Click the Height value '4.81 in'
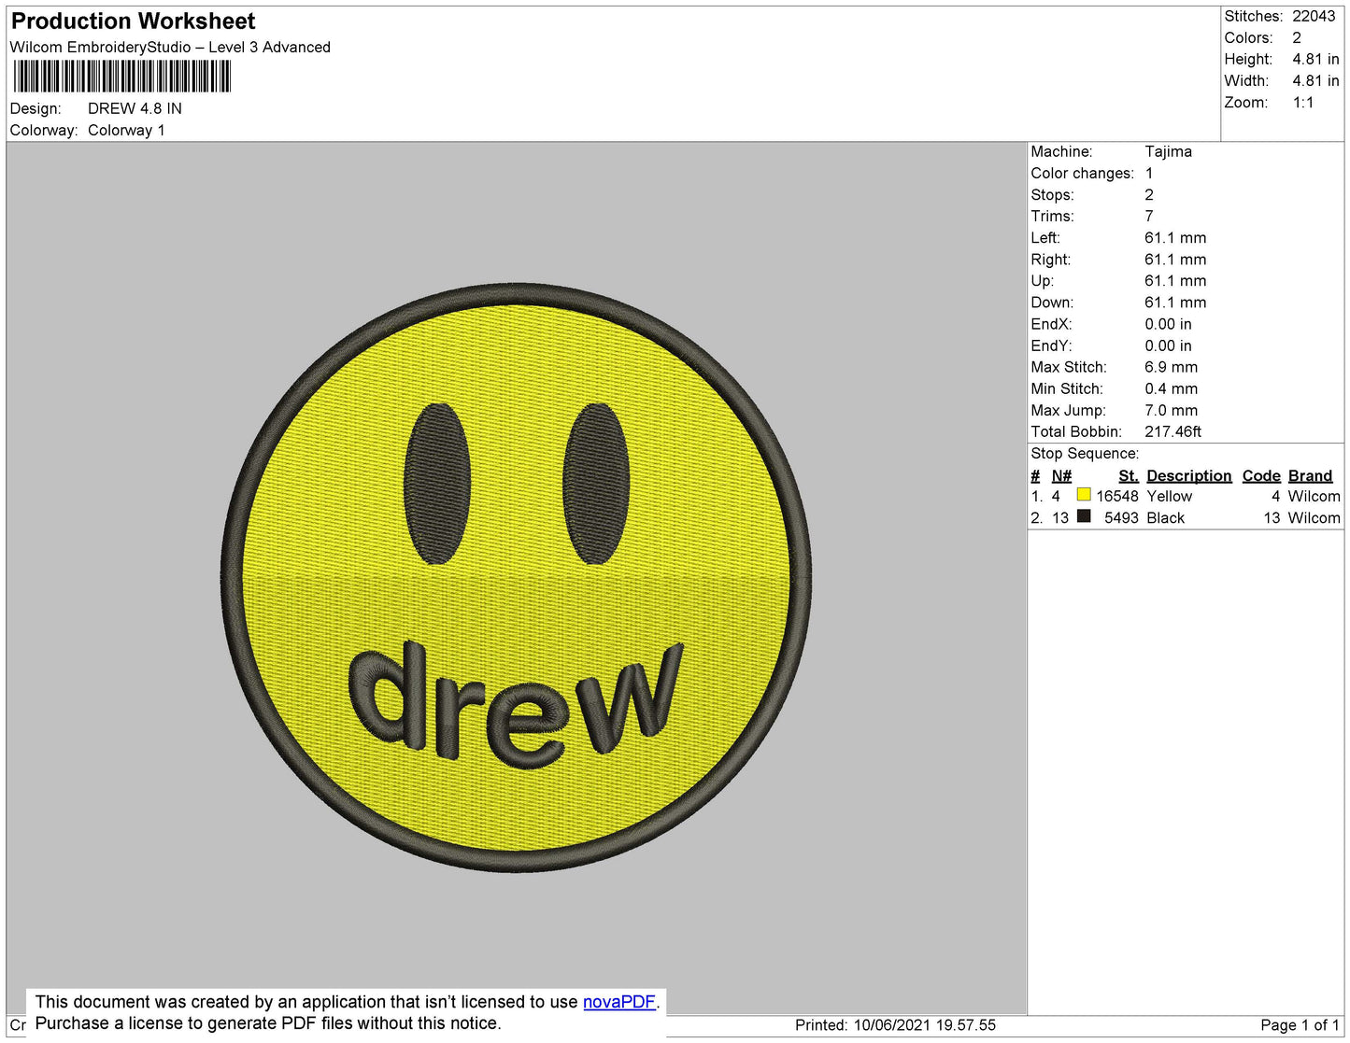Viewport: 1350px width, 1043px height. click(x=1315, y=59)
